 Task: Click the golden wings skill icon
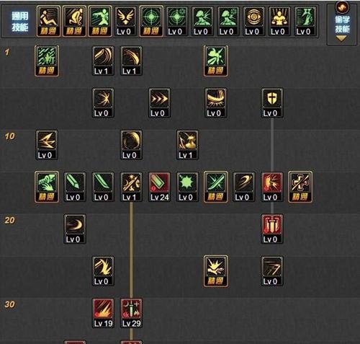click(x=125, y=21)
